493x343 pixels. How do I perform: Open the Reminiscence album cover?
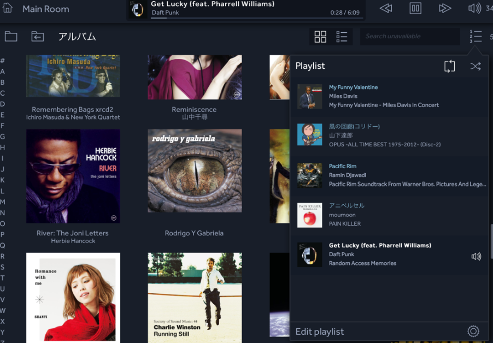click(x=195, y=77)
